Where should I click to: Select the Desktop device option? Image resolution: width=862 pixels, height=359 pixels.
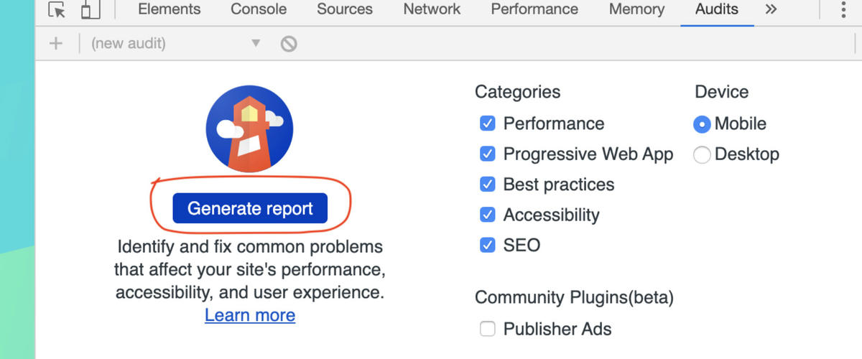[x=703, y=154]
